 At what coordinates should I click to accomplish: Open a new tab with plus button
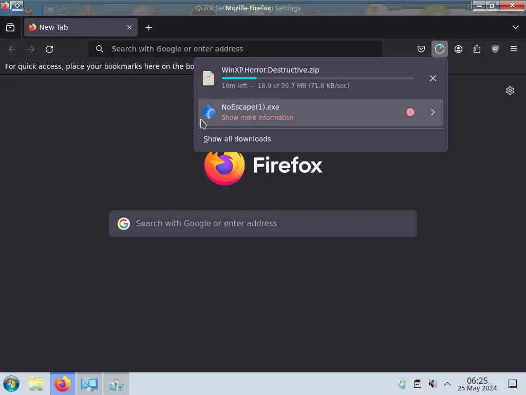click(x=148, y=28)
